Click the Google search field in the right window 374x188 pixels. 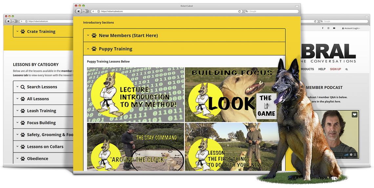click(x=344, y=21)
